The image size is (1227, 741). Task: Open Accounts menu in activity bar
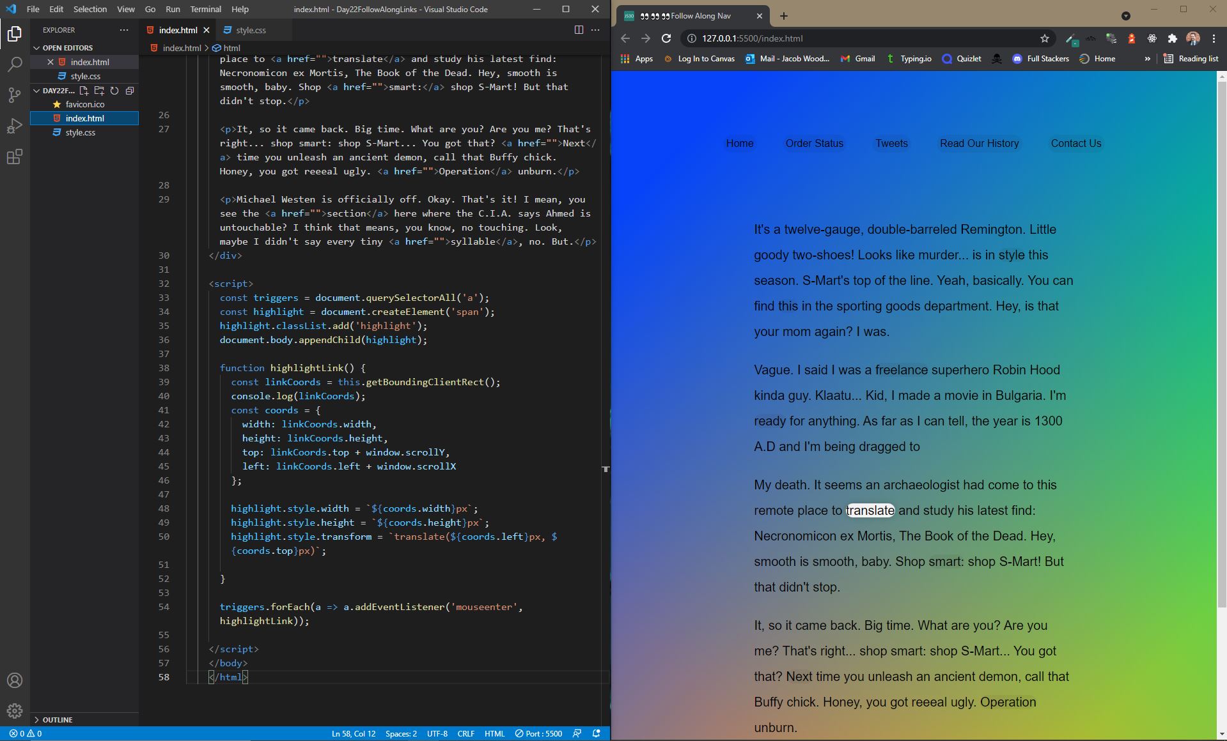14,680
